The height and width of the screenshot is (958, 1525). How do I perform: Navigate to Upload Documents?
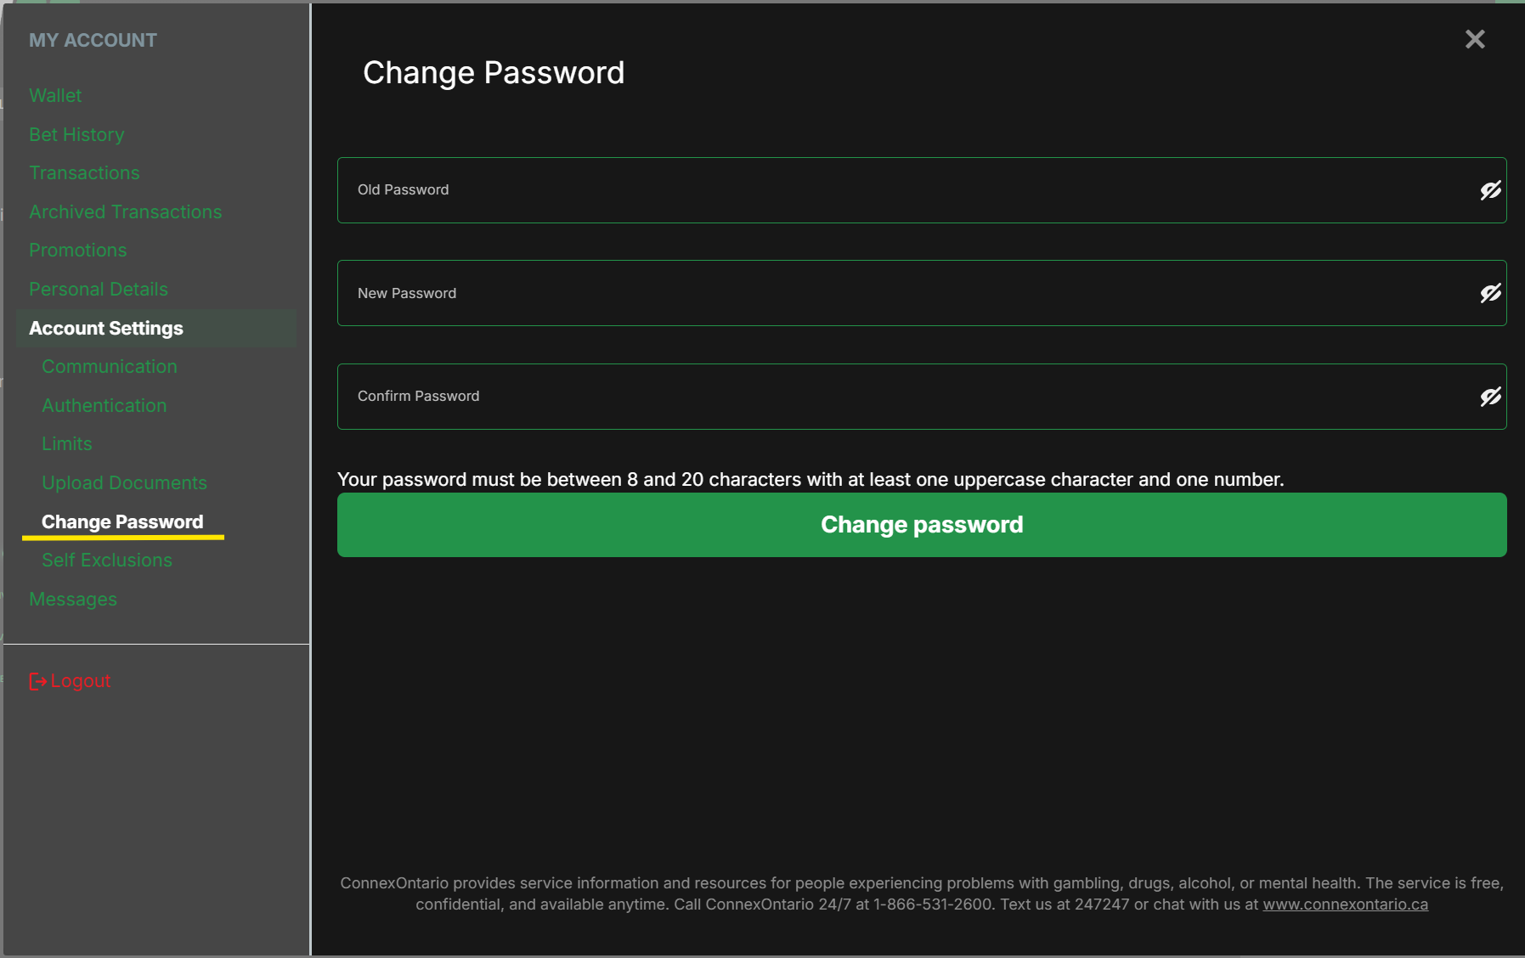click(x=124, y=483)
